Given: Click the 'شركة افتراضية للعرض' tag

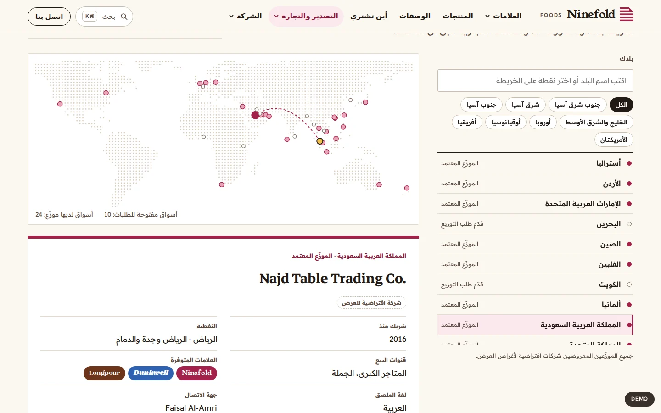Looking at the screenshot, I should pyautogui.click(x=371, y=303).
